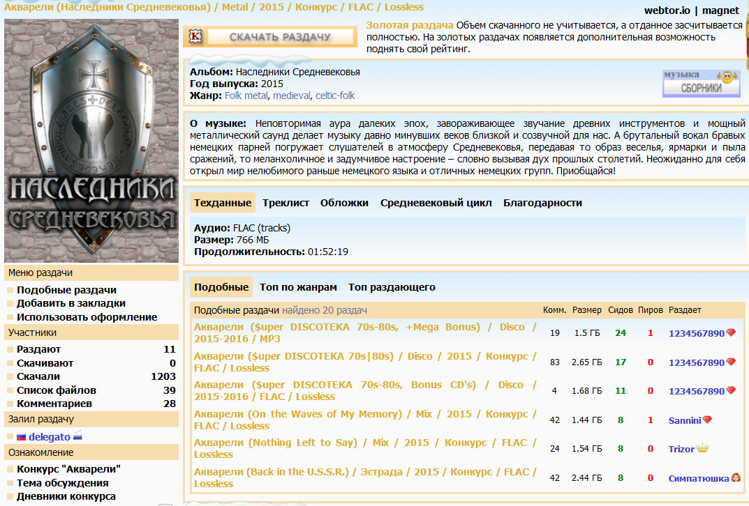The width and height of the screenshot is (749, 506).
Task: Open the delegato user profile
Action: point(49,437)
